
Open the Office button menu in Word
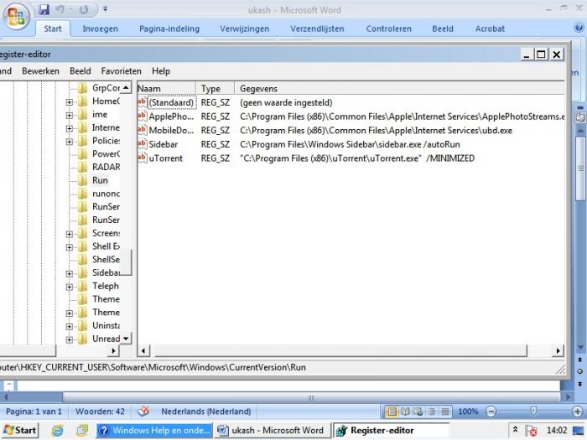click(16, 16)
